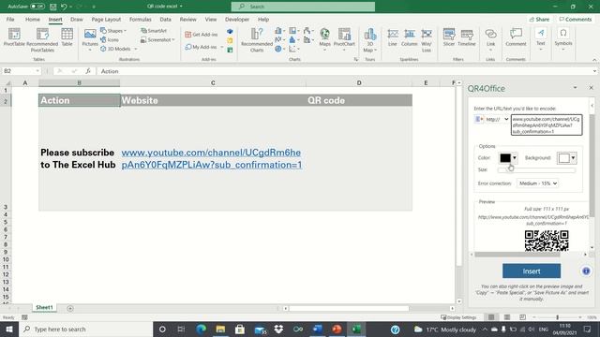Image resolution: width=600 pixels, height=337 pixels.
Task: Open the PivotTable tool
Action: (14, 37)
